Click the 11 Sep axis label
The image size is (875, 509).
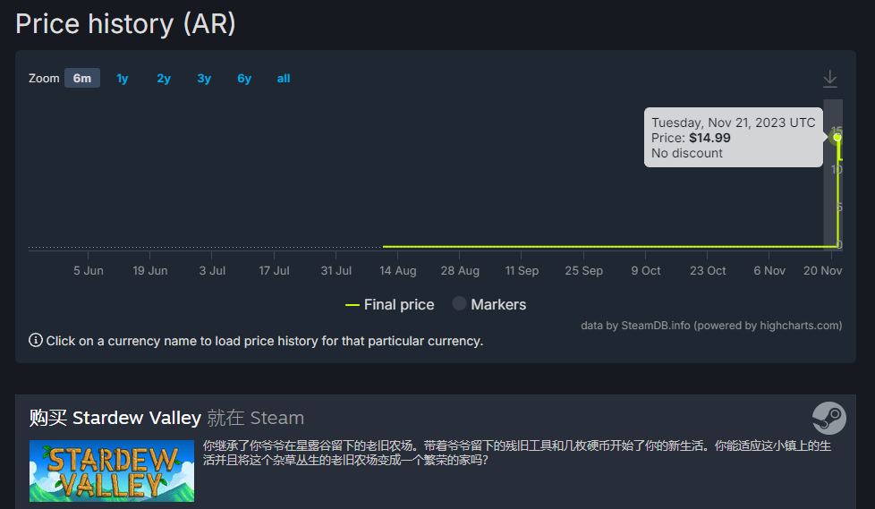click(522, 271)
